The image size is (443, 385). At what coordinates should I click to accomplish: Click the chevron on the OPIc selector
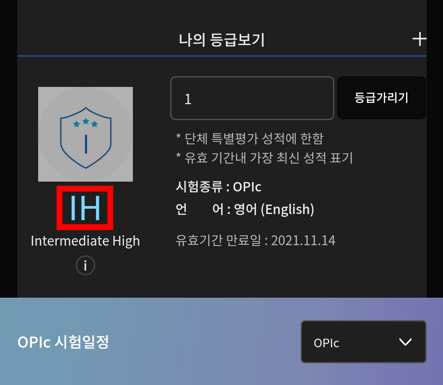pos(405,342)
